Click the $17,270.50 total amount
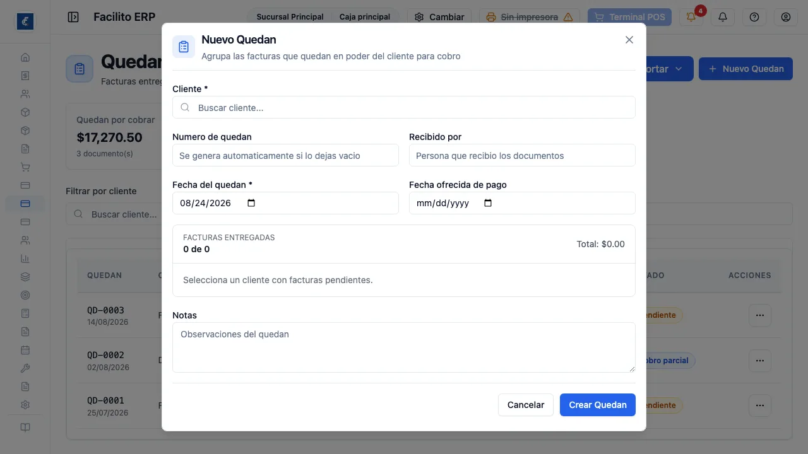The image size is (808, 454). pos(109,137)
